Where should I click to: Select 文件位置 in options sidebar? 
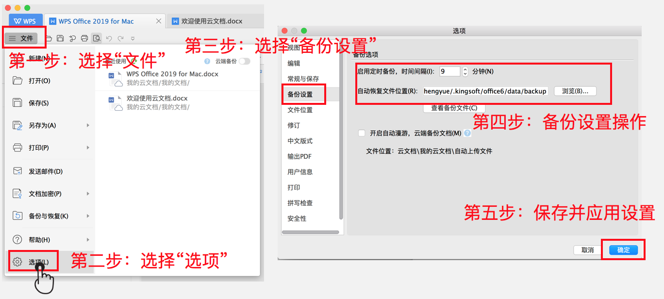pyautogui.click(x=300, y=110)
